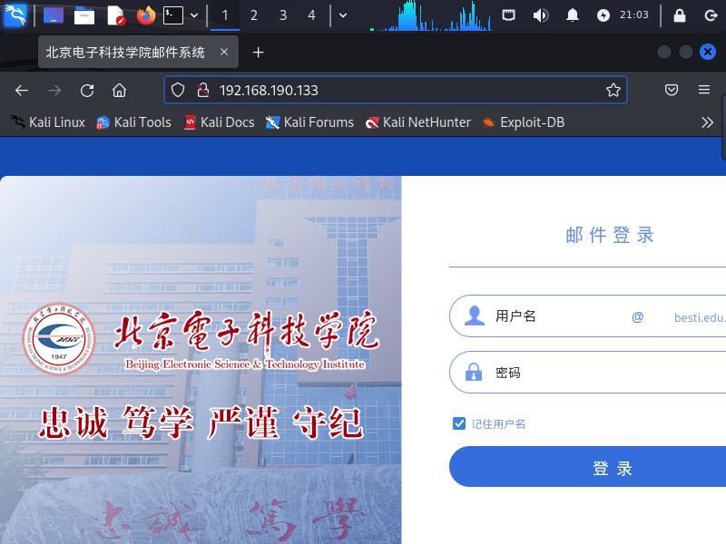
Task: Open the Kali Forums bookmark
Action: point(309,122)
